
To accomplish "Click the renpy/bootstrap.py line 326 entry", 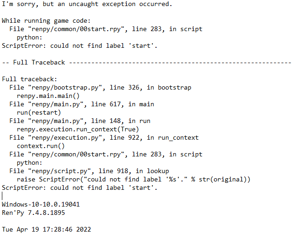I will (100, 88).
